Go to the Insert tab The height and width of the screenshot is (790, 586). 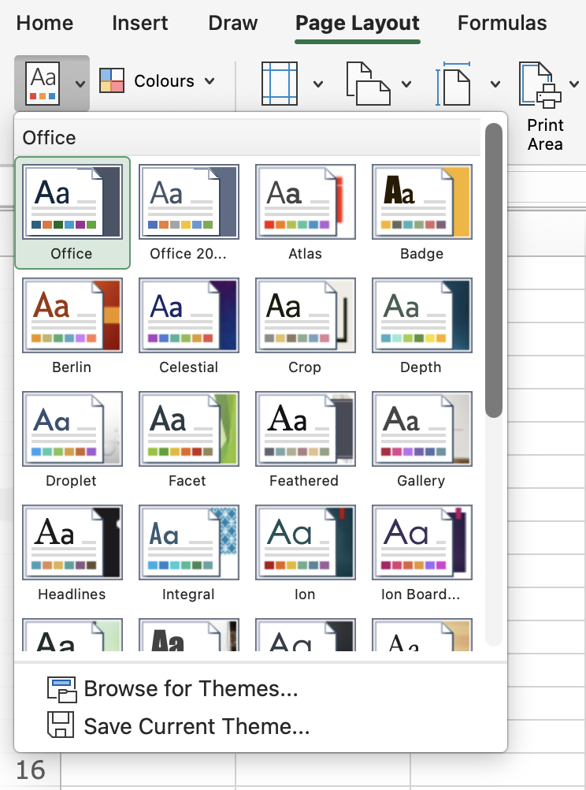pos(139,23)
